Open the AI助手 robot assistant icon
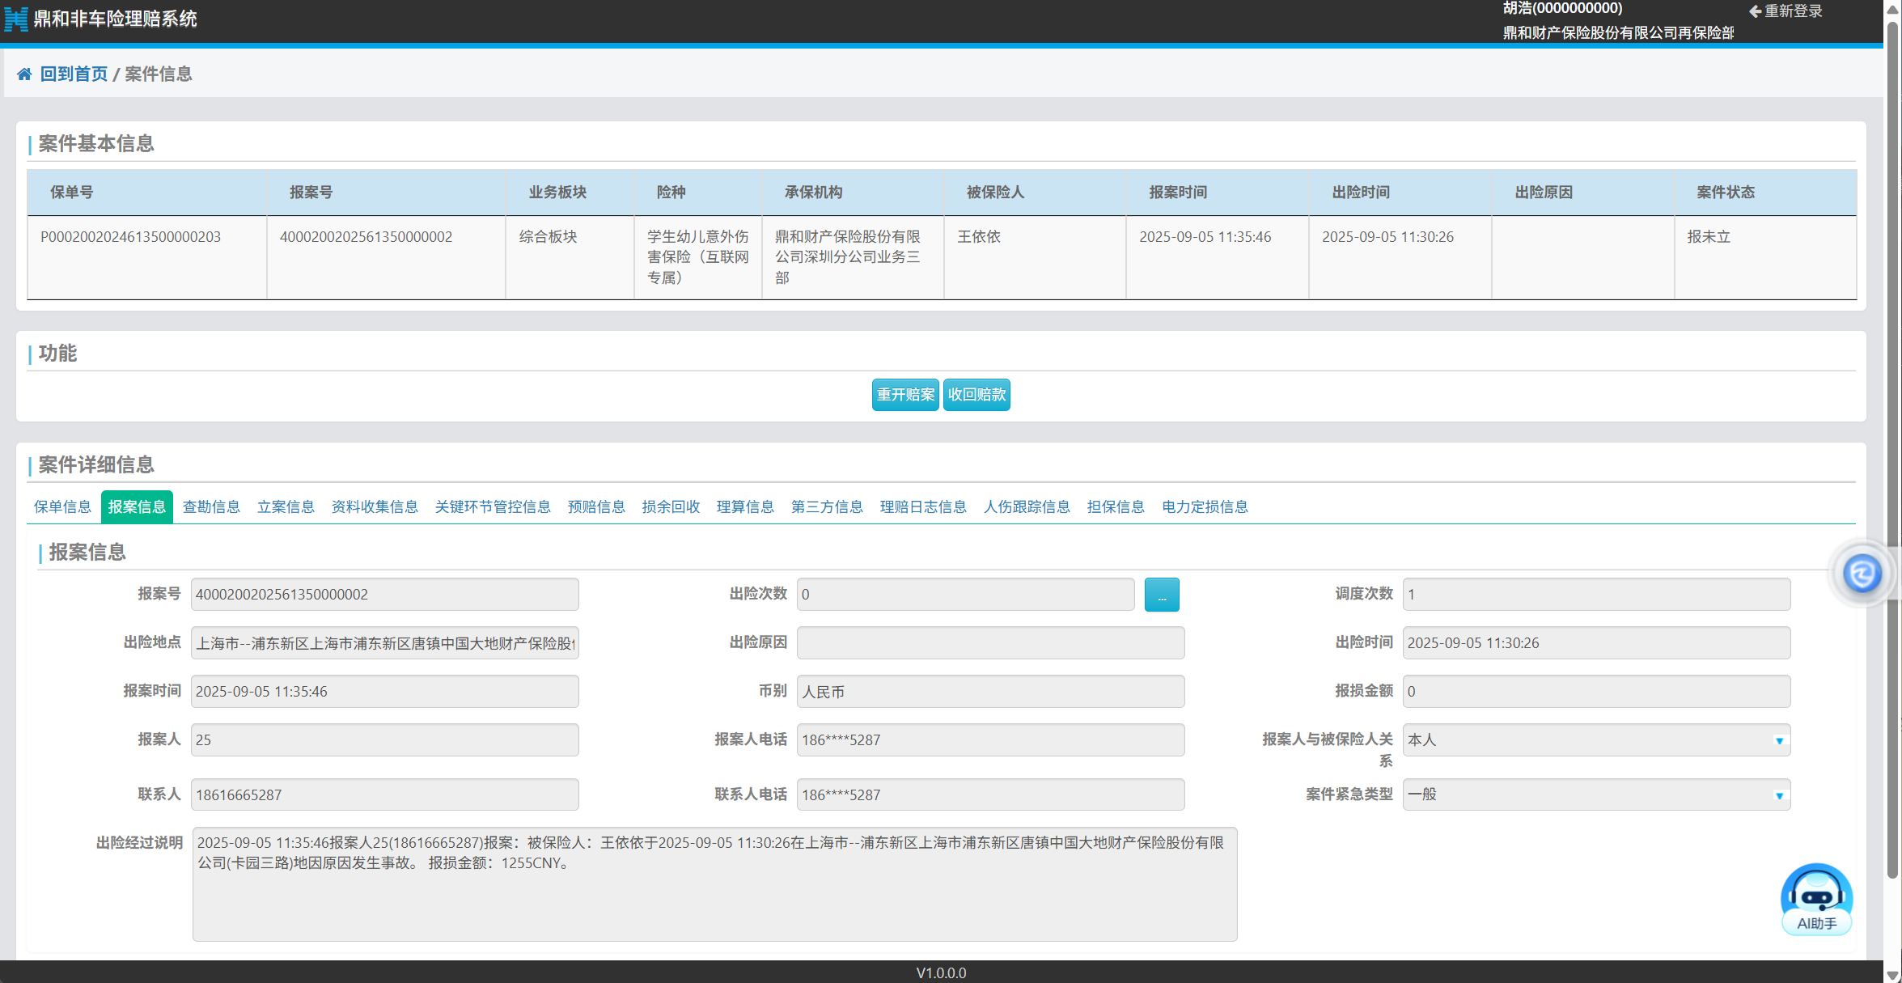 [1816, 898]
